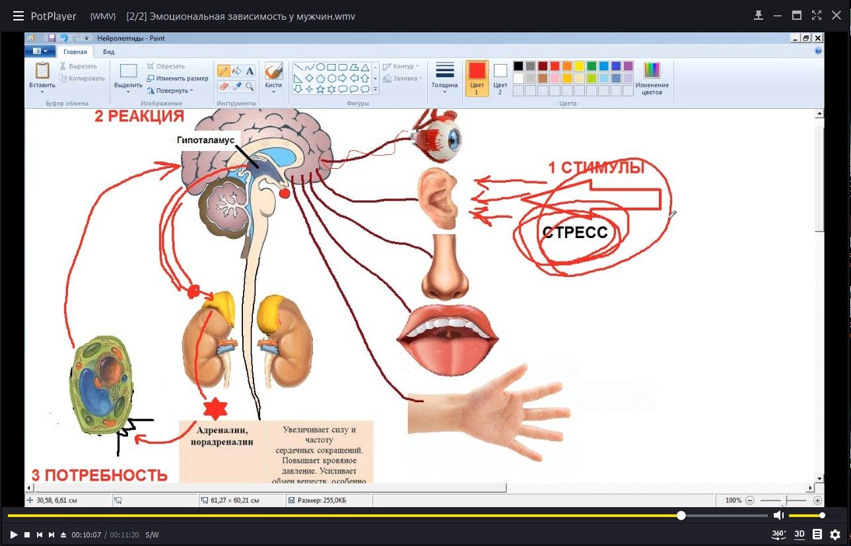This screenshot has height=546, width=851.
Task: Toggle PotPlayer fullscreen mode
Action: click(817, 15)
